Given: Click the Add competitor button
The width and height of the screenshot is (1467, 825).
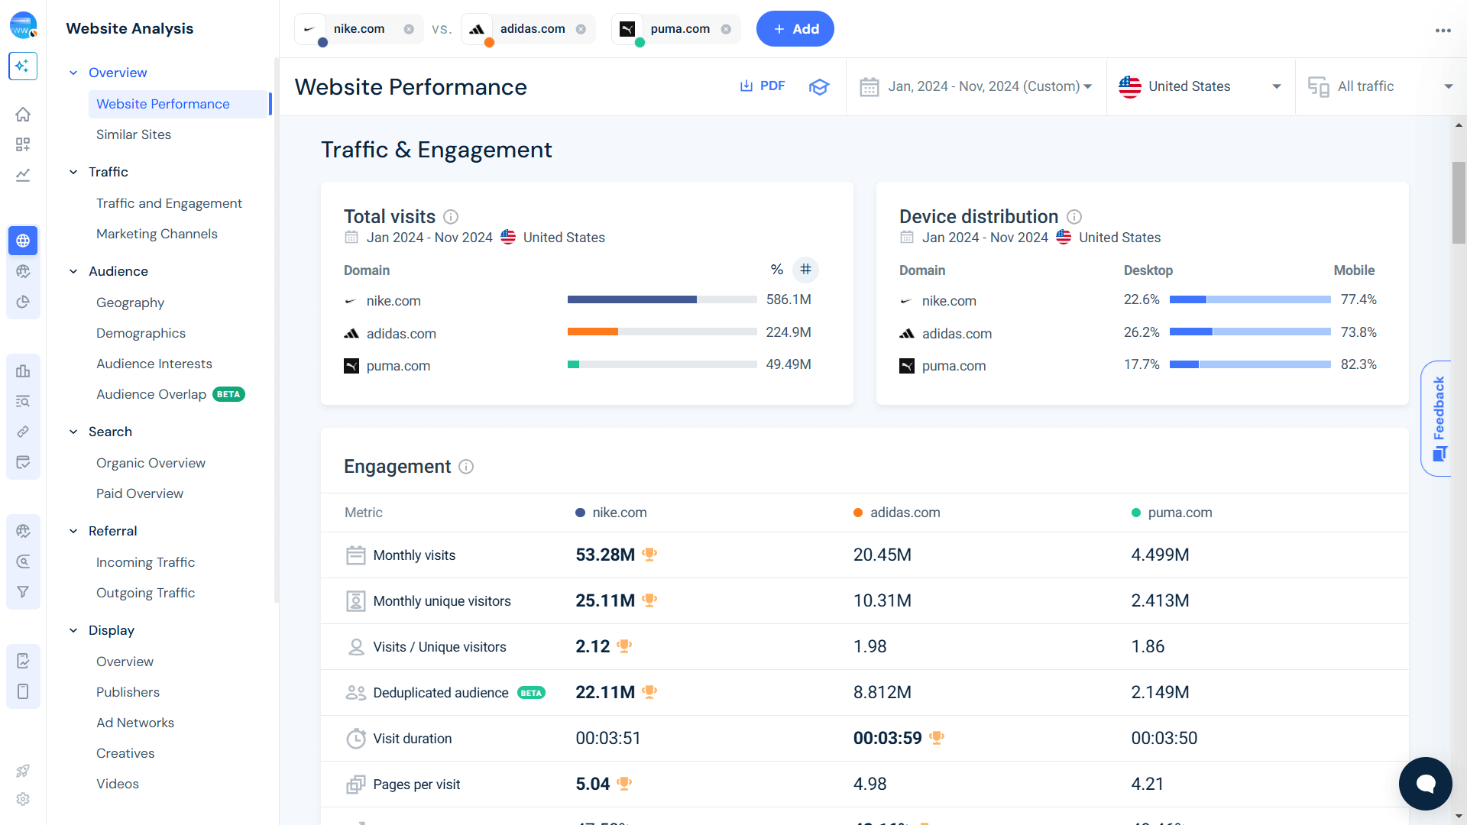Looking at the screenshot, I should pos(795,29).
